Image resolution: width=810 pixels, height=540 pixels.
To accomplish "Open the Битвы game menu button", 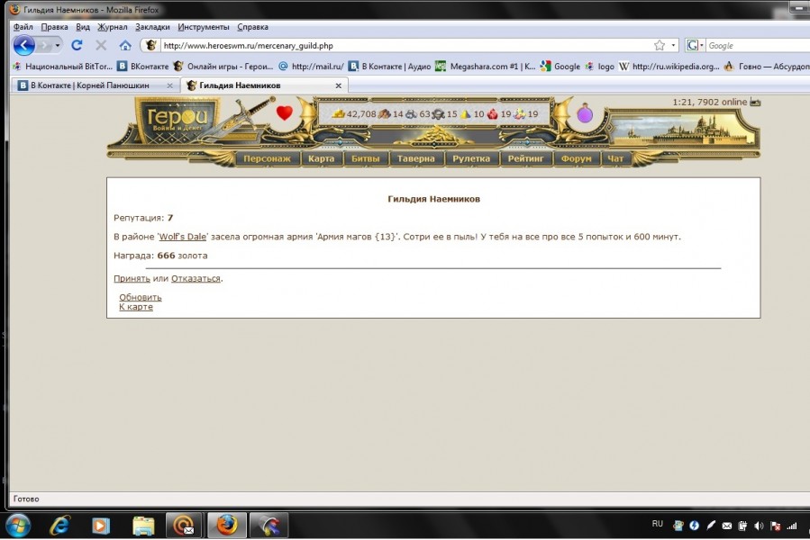I will click(366, 158).
